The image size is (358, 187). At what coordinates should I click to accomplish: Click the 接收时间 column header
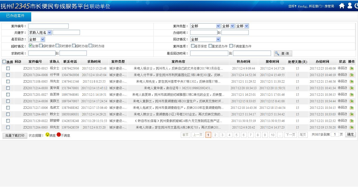(272, 62)
